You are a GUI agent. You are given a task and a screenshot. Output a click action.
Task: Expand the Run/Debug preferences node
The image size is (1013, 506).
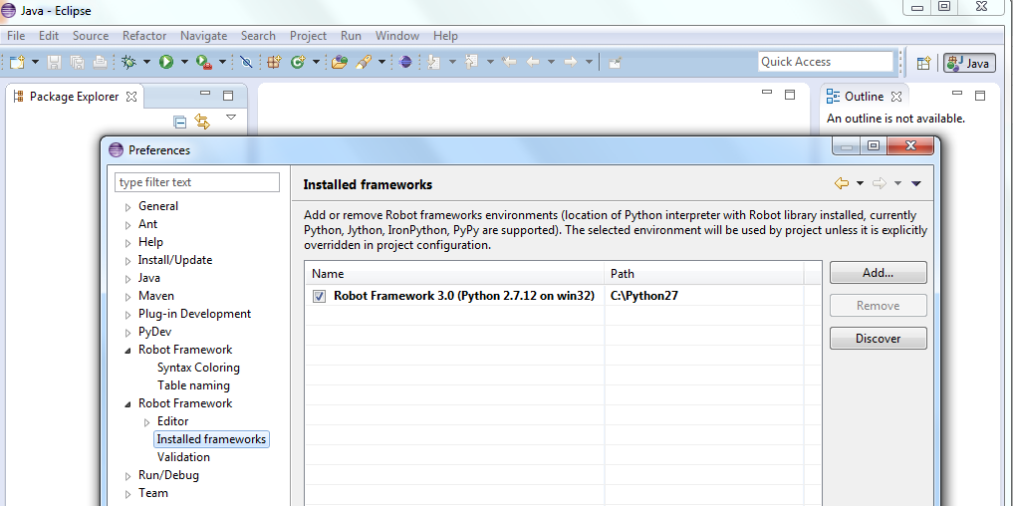click(x=127, y=476)
